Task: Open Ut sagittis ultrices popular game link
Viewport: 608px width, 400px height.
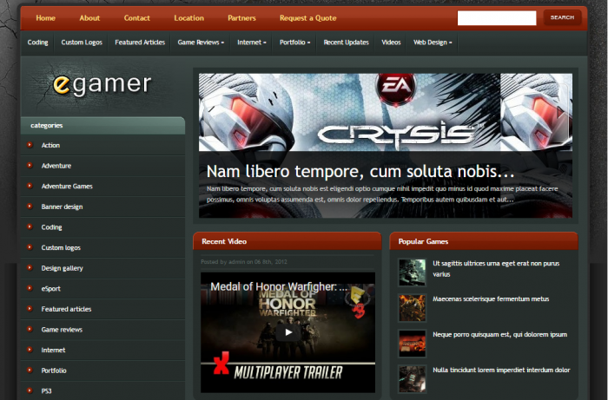Action: 496,269
